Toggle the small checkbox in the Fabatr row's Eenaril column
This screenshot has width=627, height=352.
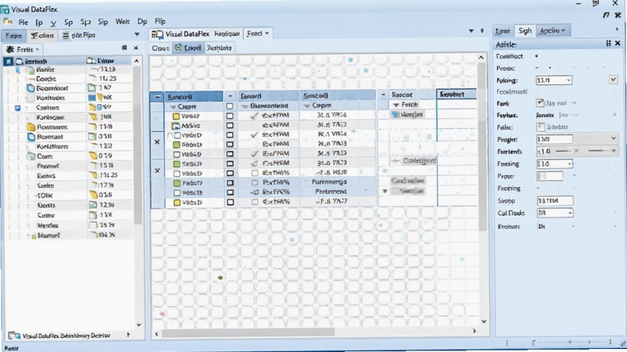(255, 183)
